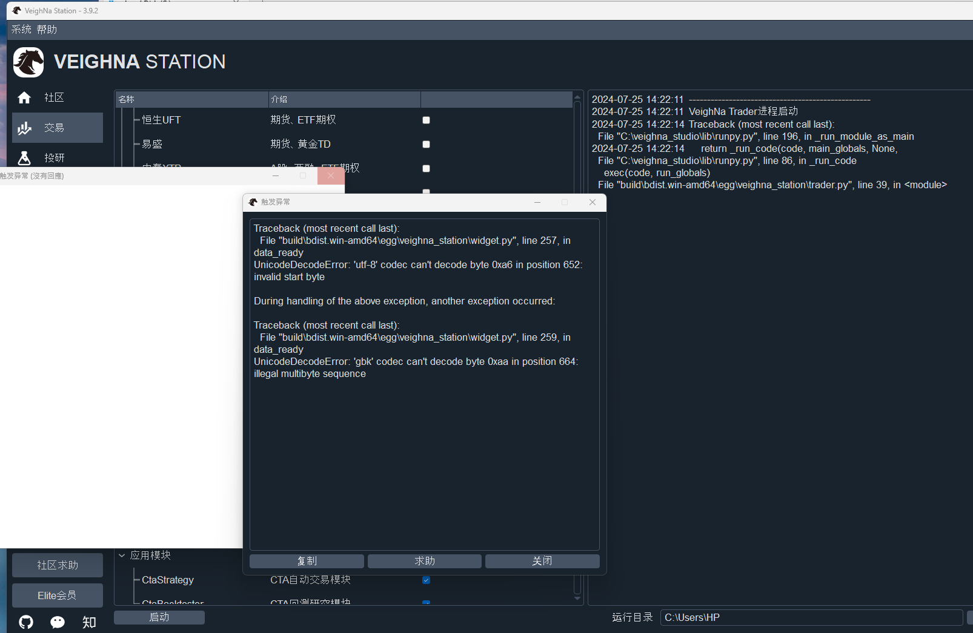
Task: Close the 触发异常 exception dialog
Action: [593, 202]
